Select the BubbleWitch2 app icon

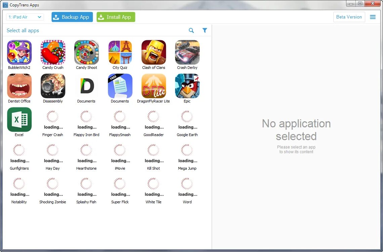(x=19, y=52)
